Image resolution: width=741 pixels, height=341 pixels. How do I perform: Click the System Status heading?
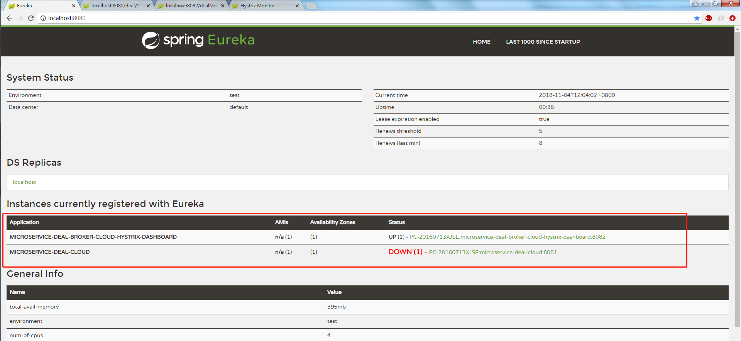click(x=40, y=78)
